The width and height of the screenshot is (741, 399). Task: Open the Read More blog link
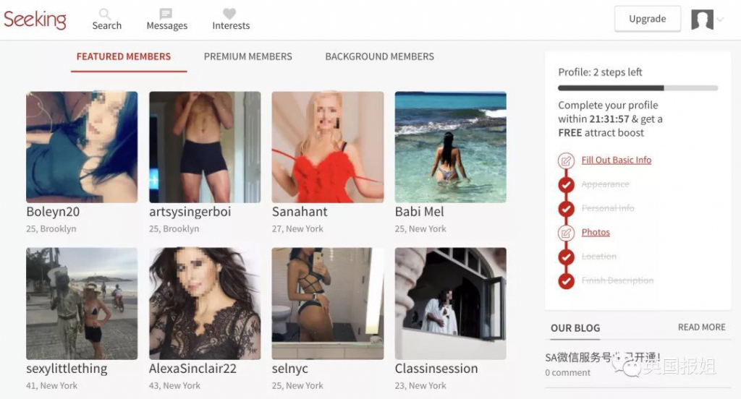tap(702, 327)
